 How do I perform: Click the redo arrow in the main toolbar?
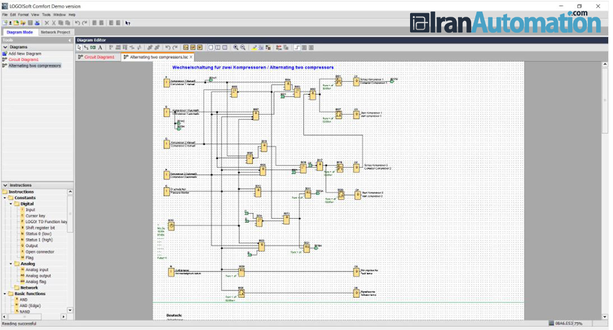[x=85, y=23]
